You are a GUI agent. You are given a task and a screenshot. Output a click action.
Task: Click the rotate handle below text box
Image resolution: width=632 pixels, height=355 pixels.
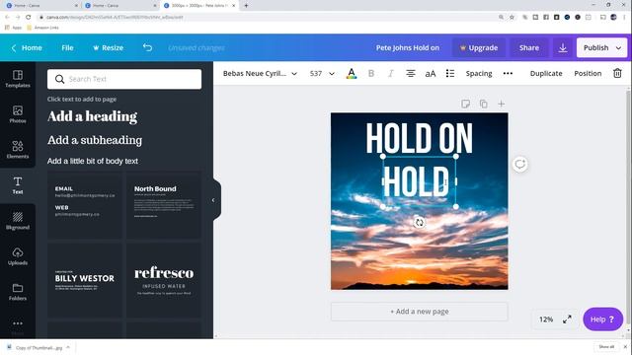tap(419, 222)
